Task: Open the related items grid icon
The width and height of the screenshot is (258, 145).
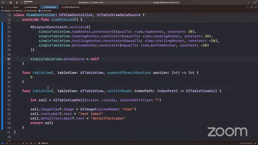Action: [x=2, y=7]
